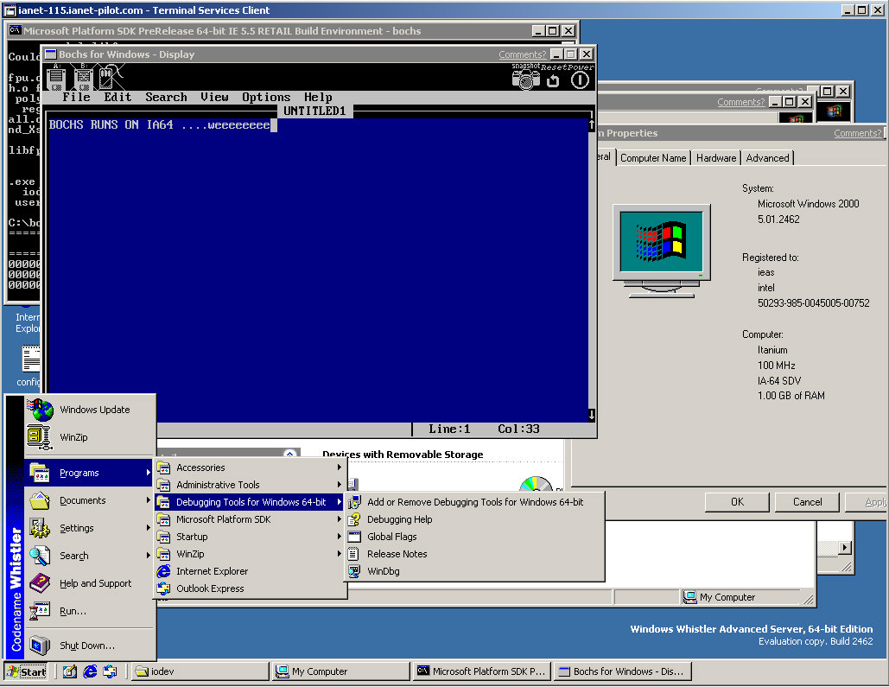
Task: Click the Bochs CD-ROM drive icon
Action: pyautogui.click(x=105, y=78)
